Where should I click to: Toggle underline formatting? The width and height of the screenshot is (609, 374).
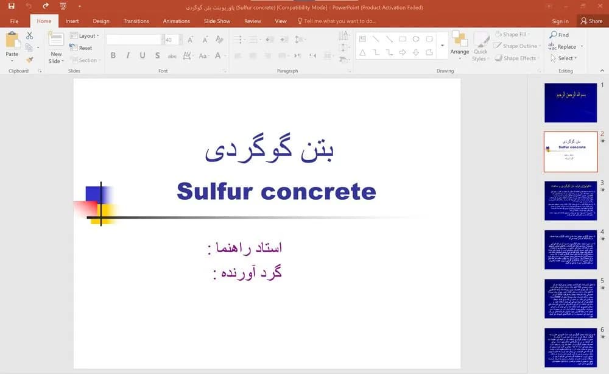point(143,55)
